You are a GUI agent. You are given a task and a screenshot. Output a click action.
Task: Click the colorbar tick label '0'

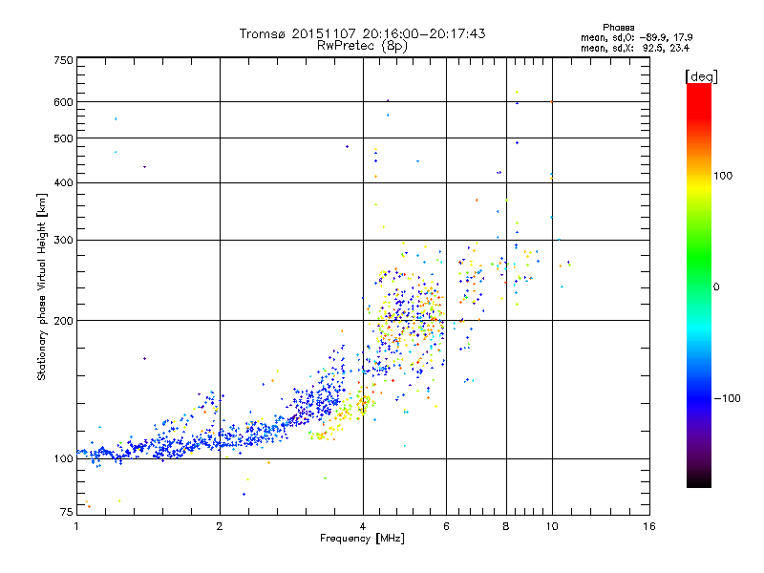pos(716,287)
